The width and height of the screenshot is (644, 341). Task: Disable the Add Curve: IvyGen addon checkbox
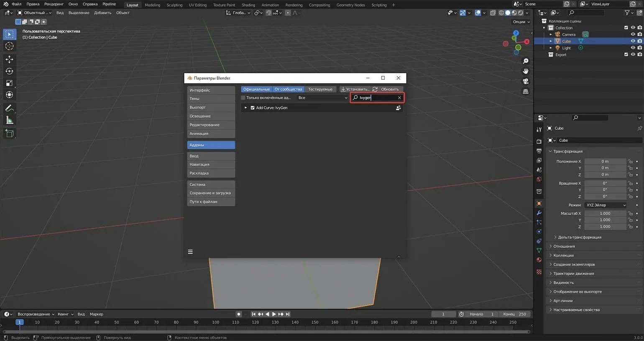tap(253, 108)
